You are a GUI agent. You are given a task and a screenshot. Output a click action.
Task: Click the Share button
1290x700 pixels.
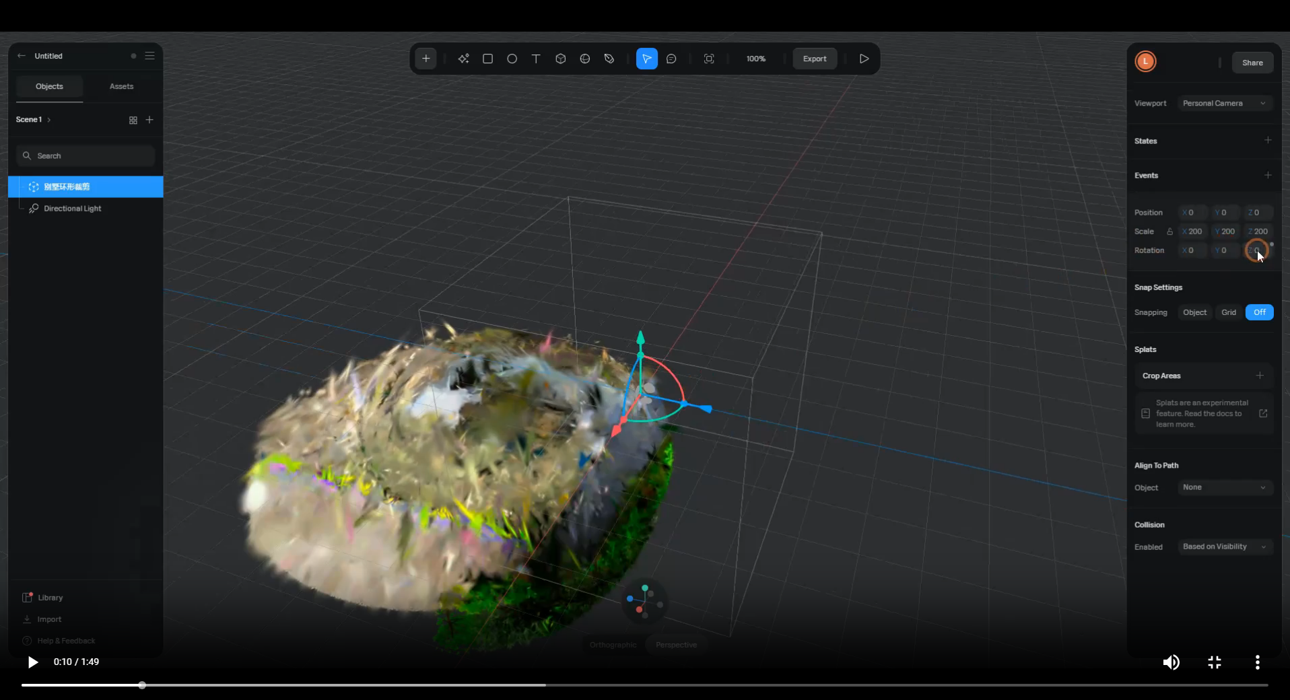coord(1252,63)
